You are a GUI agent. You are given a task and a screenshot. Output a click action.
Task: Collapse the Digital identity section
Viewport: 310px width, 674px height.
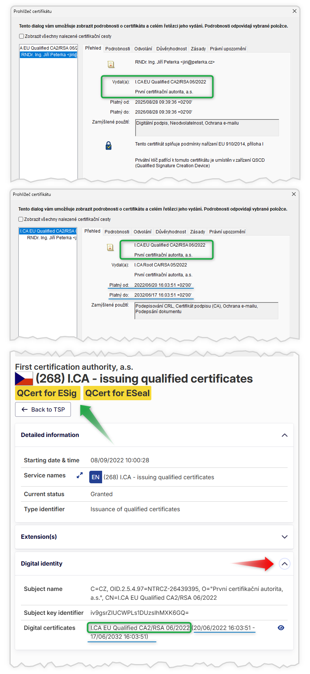284,564
